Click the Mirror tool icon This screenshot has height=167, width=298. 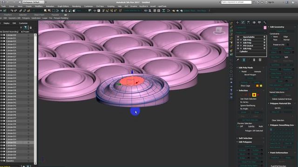(x=146, y=11)
